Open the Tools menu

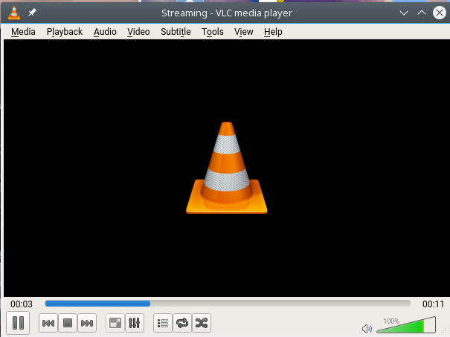pos(213,31)
